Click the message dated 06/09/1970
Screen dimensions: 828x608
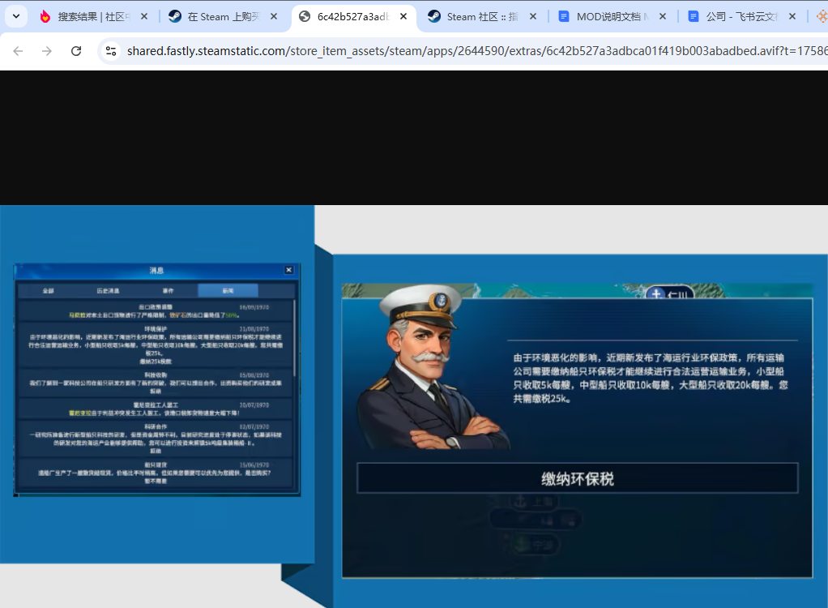(155, 310)
